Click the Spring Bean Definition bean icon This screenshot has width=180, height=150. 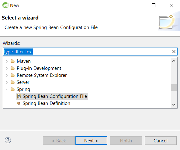click(x=19, y=103)
